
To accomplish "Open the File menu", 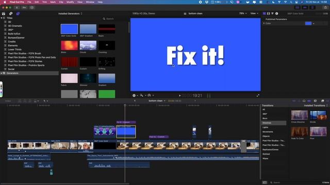I will [29, 2].
